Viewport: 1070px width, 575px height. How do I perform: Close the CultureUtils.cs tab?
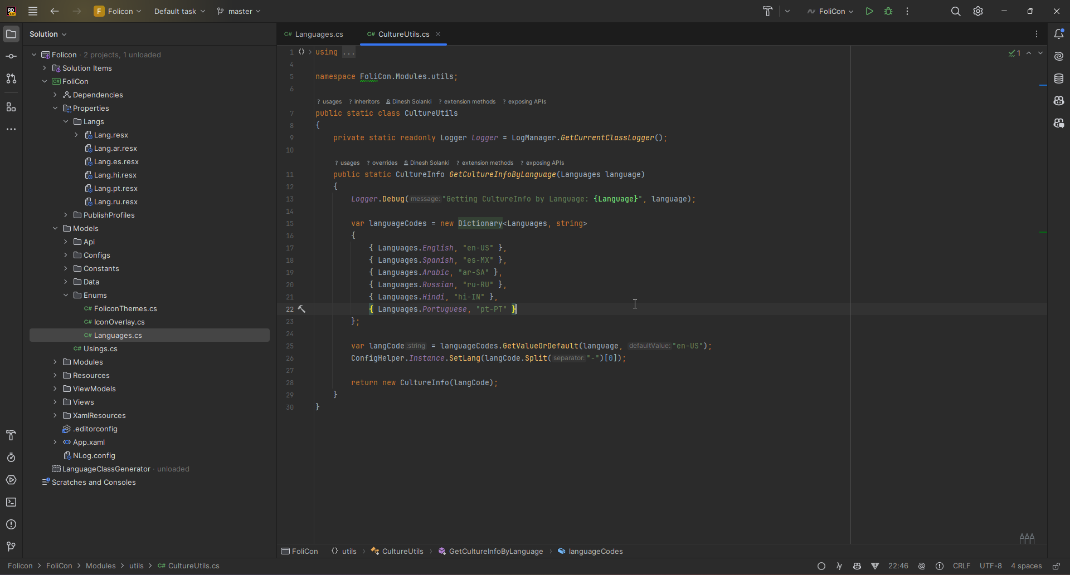(x=438, y=34)
